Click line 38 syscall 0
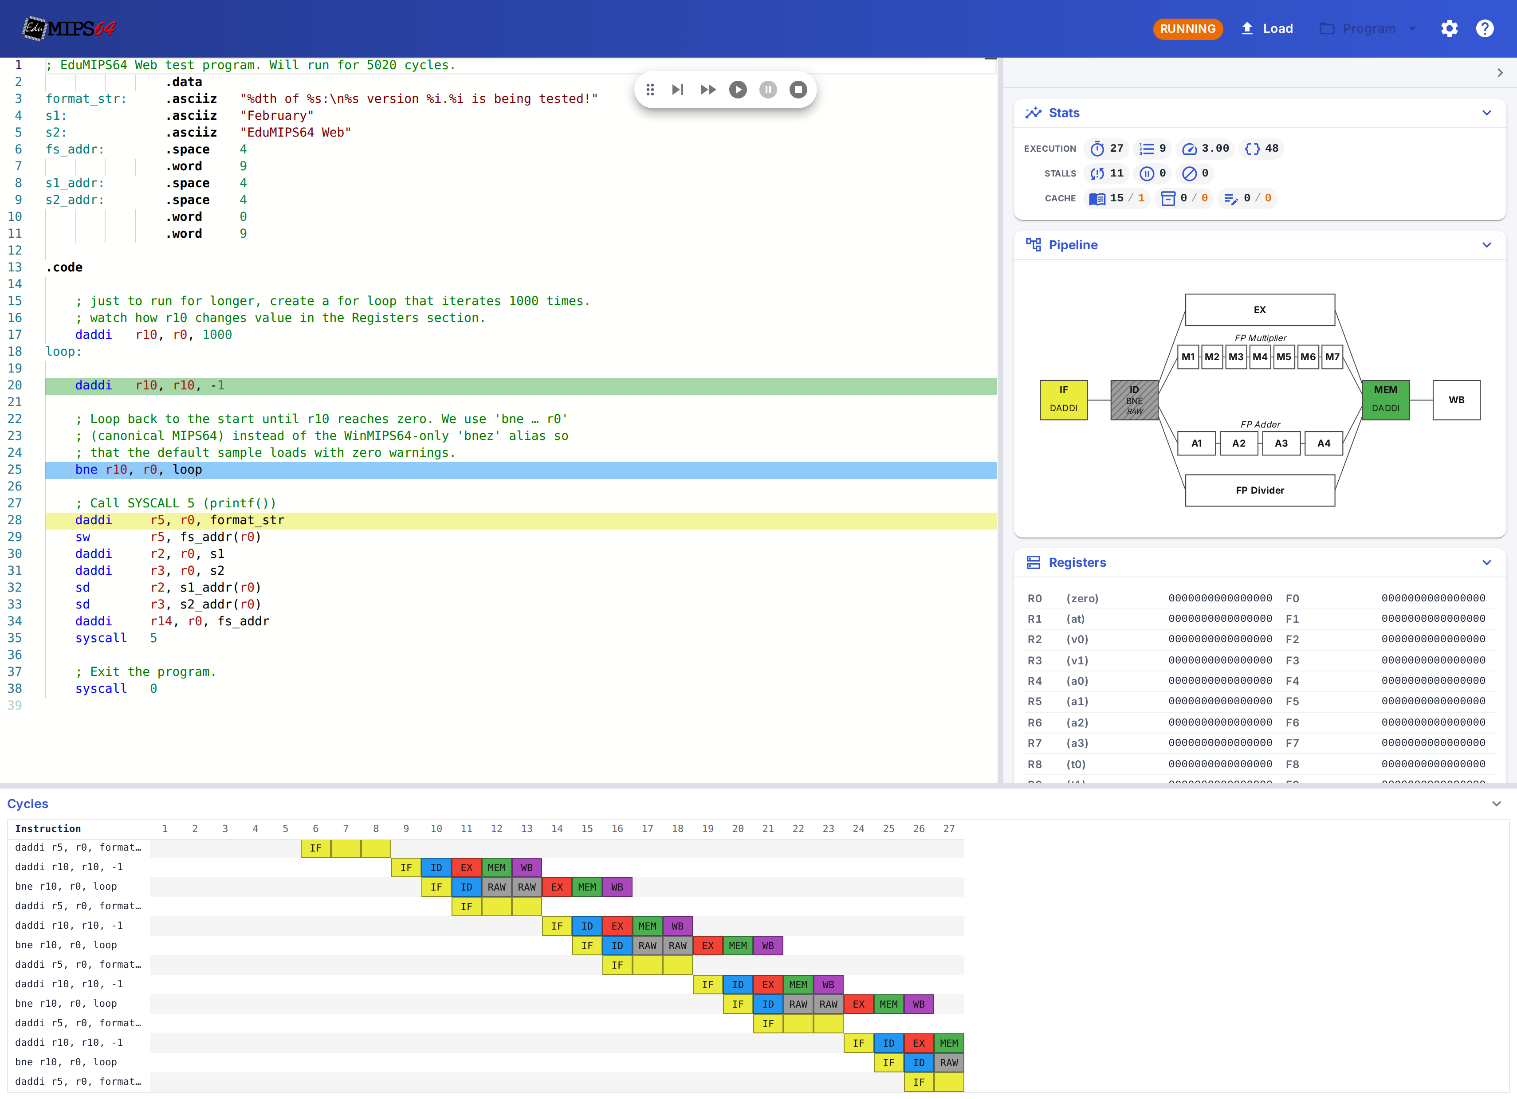 116,689
